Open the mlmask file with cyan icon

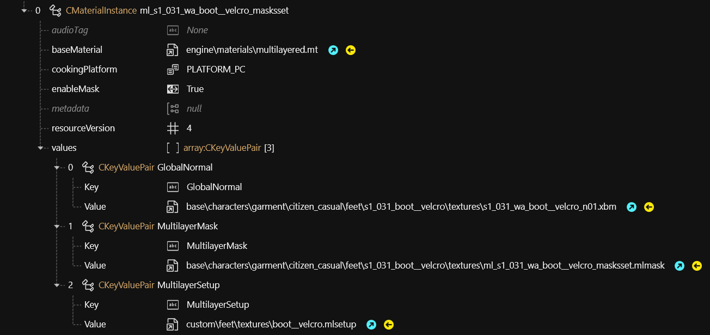click(x=680, y=266)
